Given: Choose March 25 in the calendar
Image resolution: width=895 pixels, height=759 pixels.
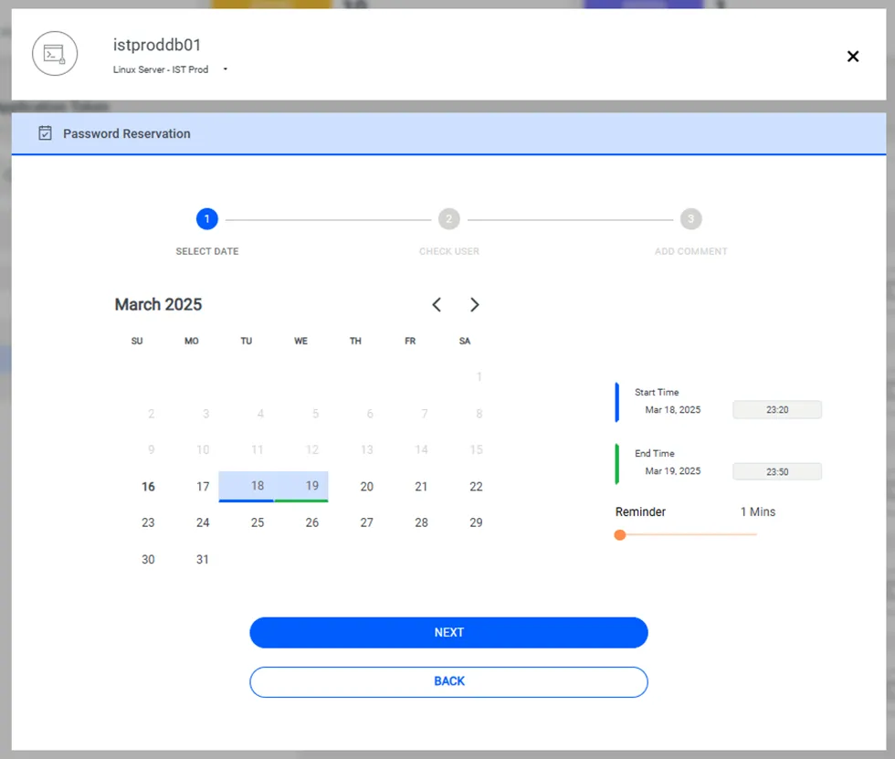Looking at the screenshot, I should 258,522.
